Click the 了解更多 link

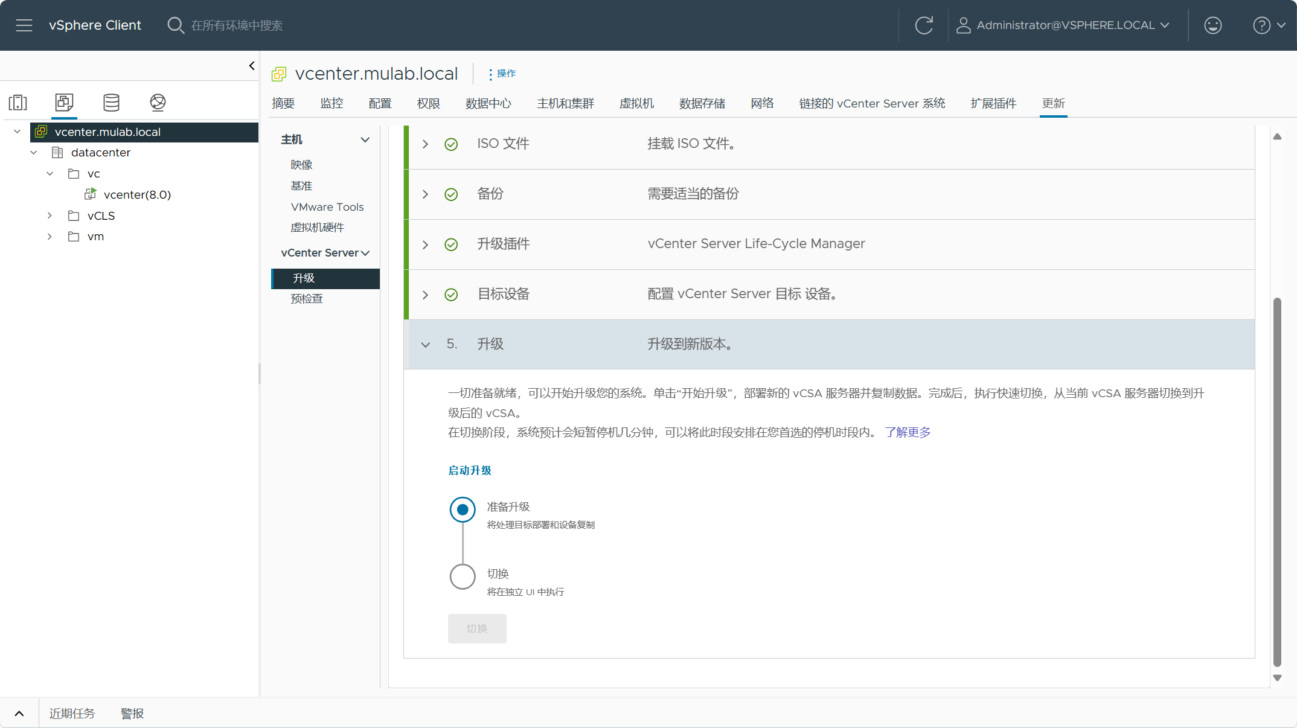pos(908,432)
